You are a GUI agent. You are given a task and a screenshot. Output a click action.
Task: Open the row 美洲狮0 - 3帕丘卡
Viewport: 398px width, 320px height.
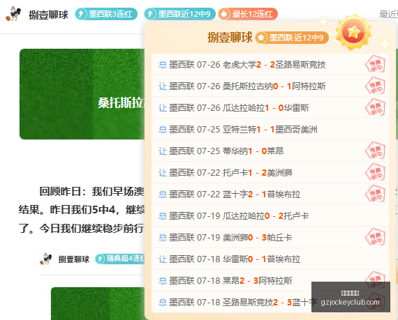click(270, 238)
